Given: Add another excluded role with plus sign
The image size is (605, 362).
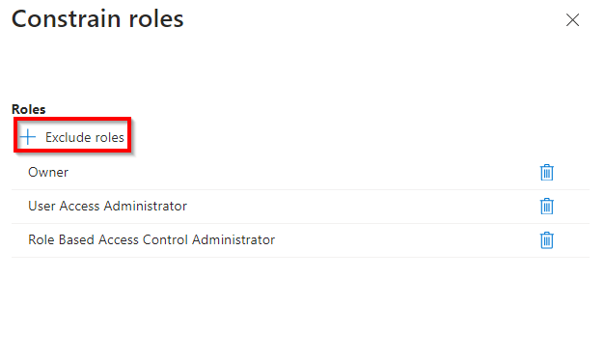Looking at the screenshot, I should (28, 137).
